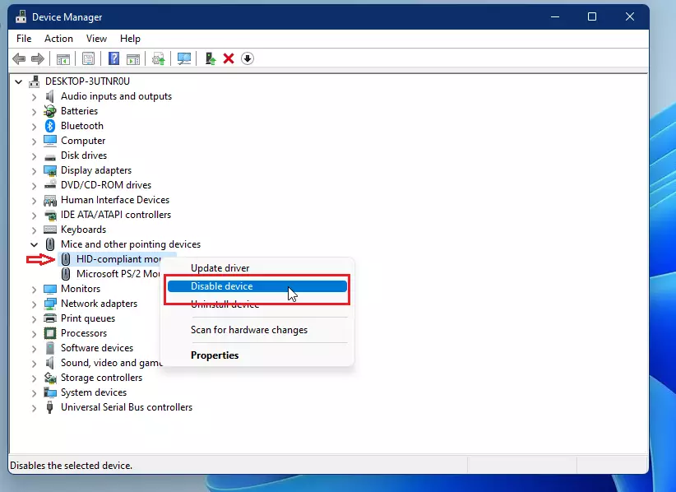
Task: Expand the Human Interface Devices chevron
Action: (x=34, y=200)
